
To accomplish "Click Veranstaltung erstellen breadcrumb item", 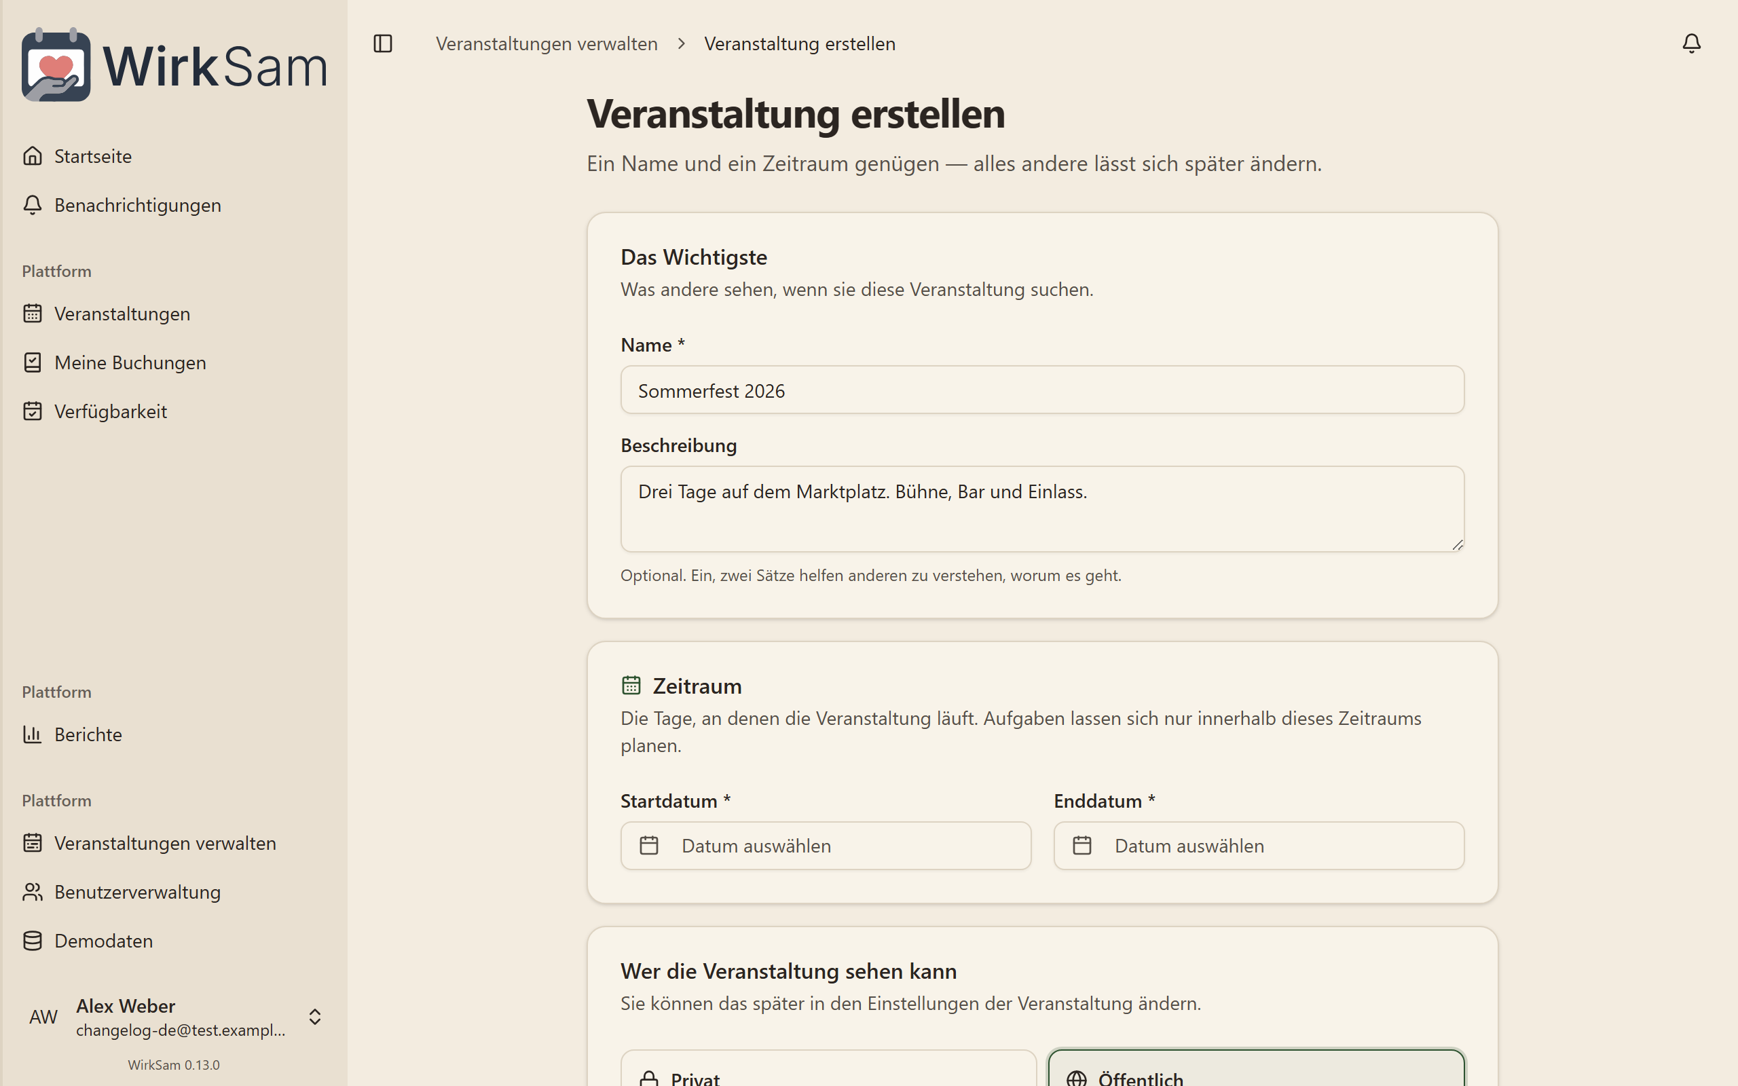I will coord(799,44).
